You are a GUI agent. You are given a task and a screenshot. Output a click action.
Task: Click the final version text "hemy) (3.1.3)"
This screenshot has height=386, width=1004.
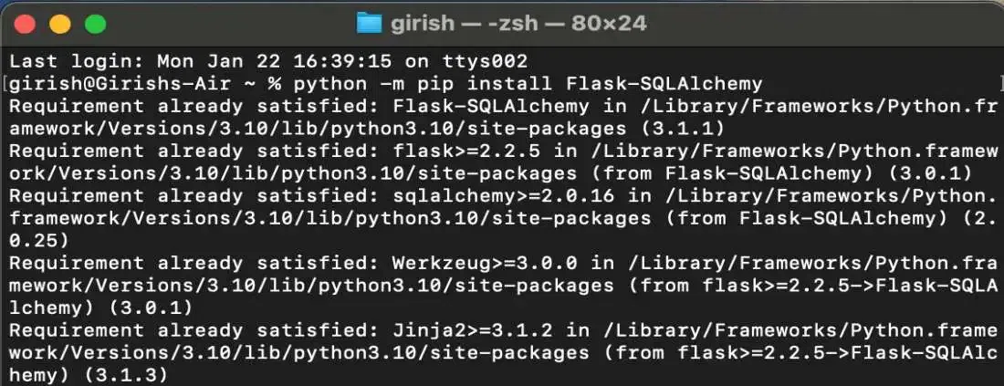click(89, 374)
